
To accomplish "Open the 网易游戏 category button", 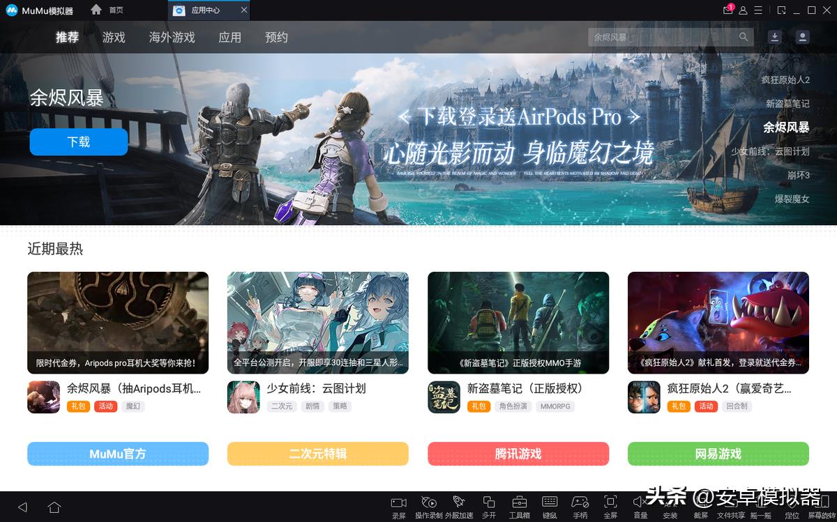I will coord(718,454).
